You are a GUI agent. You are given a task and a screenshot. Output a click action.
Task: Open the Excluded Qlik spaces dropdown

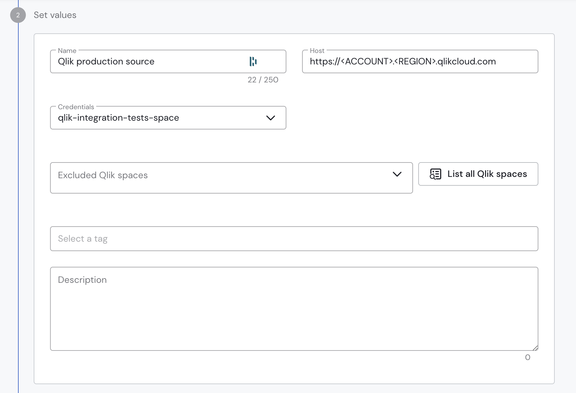pyautogui.click(x=231, y=178)
